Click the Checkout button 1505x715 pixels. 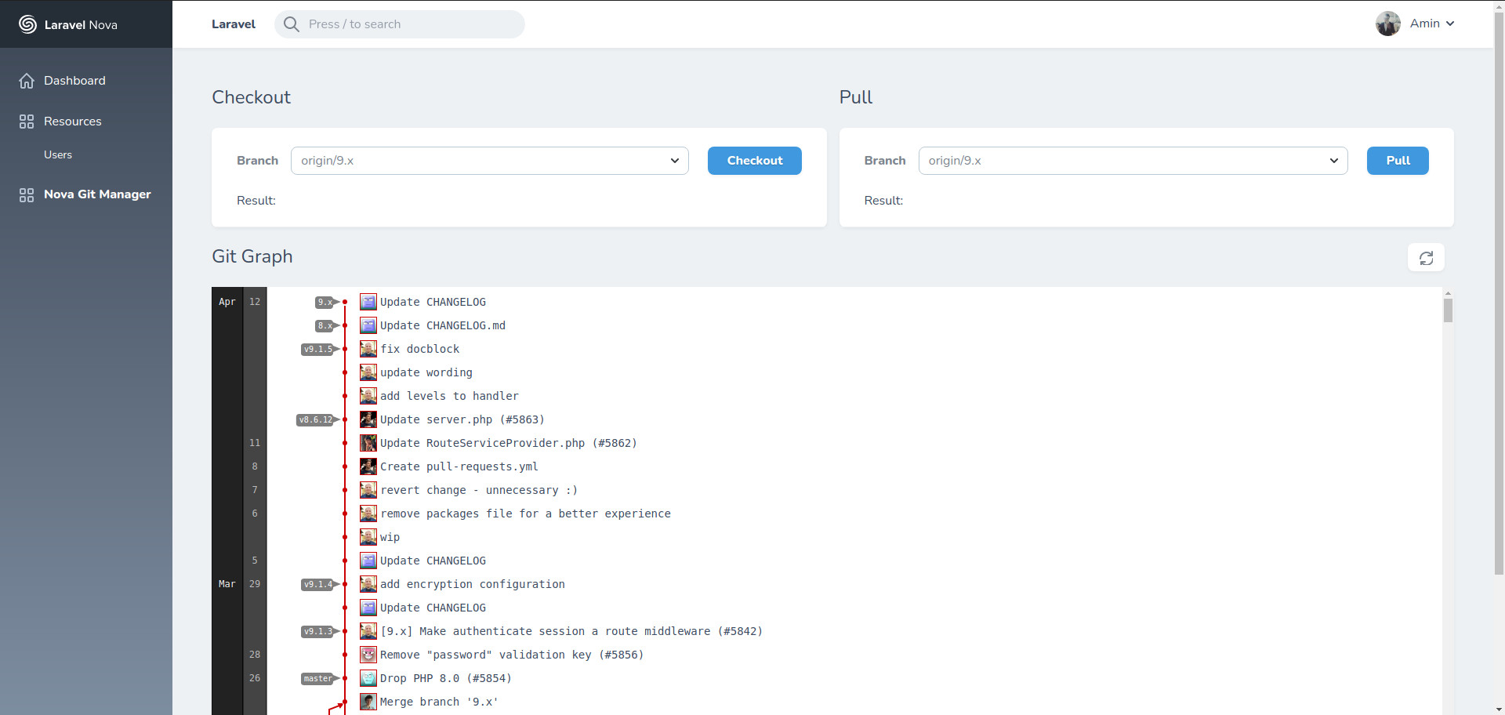tap(755, 161)
